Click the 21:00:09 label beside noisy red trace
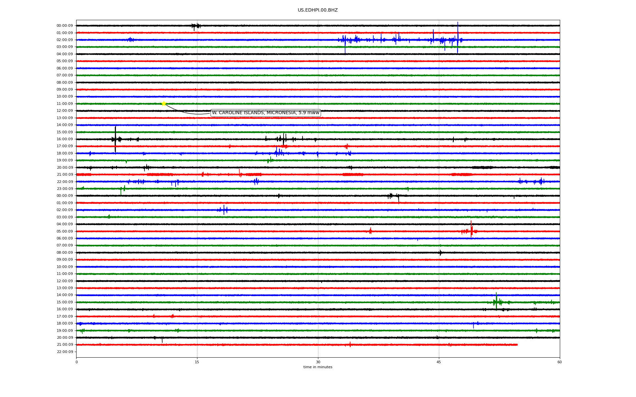 coord(65,175)
